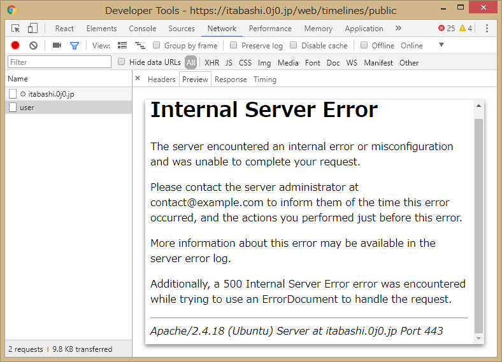Check the Disable cache option
This screenshot has width=502, height=362.
pyautogui.click(x=294, y=46)
